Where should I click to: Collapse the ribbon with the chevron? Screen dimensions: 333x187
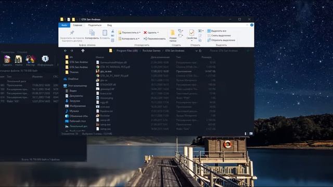[247, 25]
